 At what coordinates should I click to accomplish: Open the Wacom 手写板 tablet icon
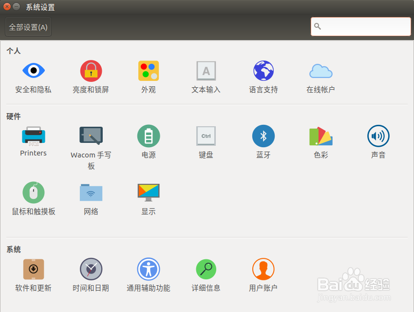[91, 136]
